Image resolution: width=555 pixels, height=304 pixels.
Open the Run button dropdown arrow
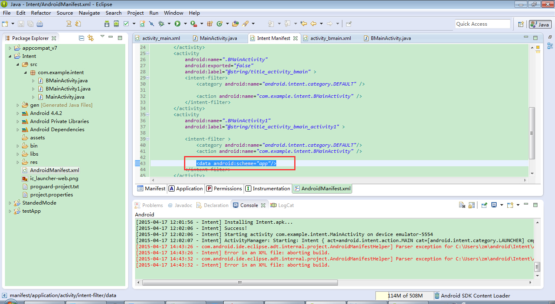(x=185, y=24)
